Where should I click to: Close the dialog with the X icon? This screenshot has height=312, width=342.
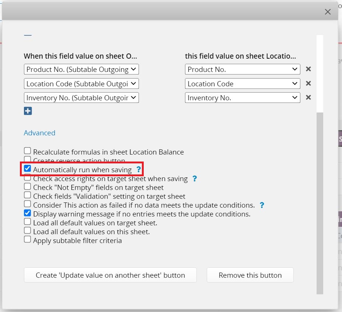(x=328, y=12)
